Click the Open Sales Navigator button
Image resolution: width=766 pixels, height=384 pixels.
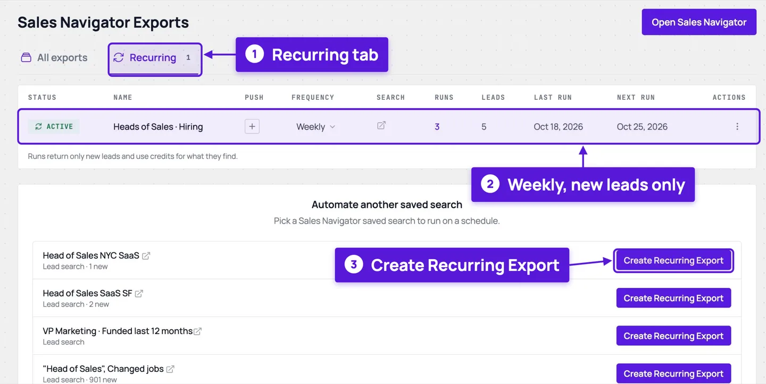(x=699, y=22)
